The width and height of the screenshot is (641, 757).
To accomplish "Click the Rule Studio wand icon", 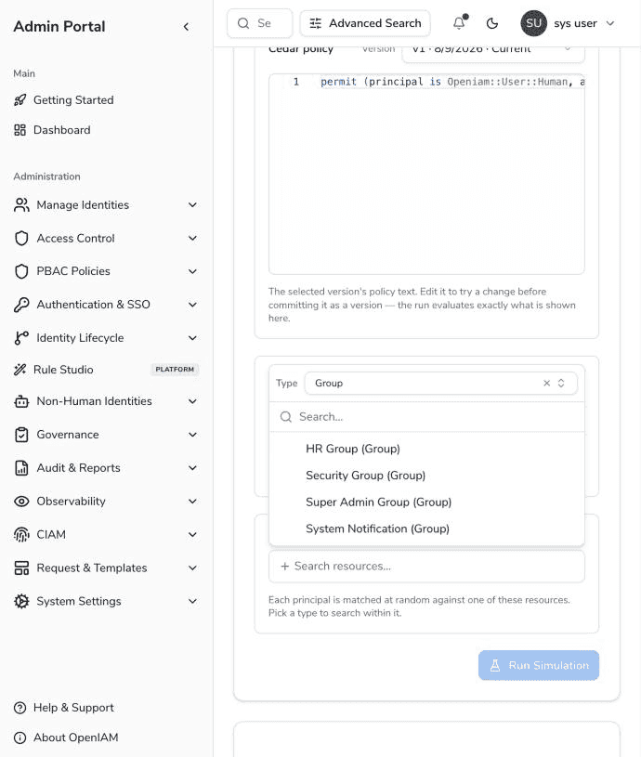I will pos(20,370).
